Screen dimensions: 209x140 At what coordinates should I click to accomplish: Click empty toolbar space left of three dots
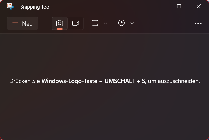pos(163,23)
